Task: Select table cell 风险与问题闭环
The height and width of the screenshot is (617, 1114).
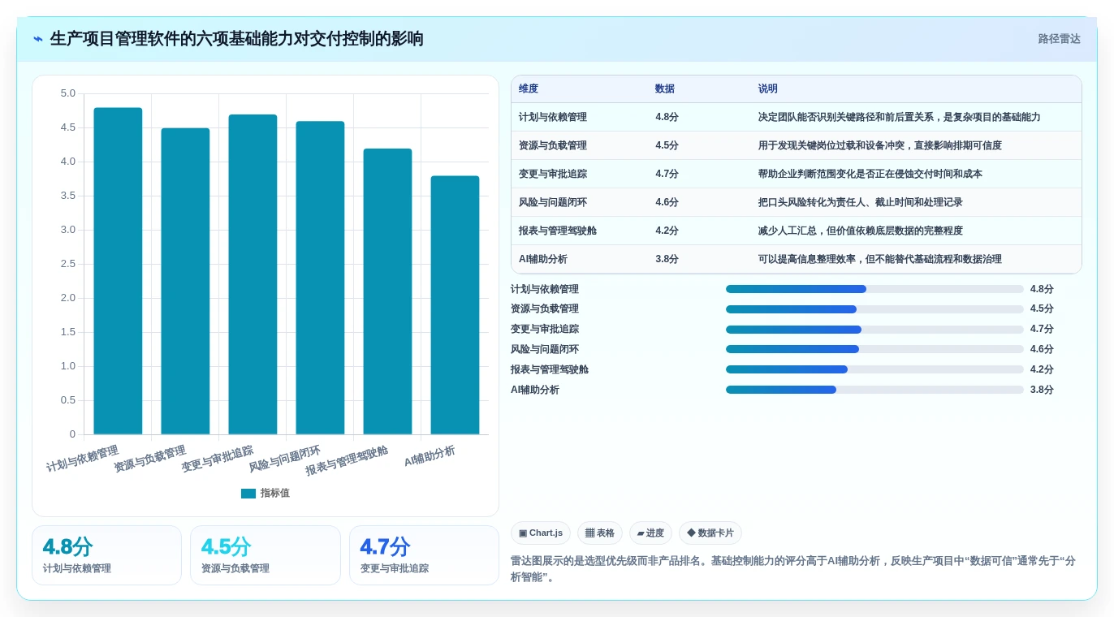Action: (x=553, y=203)
